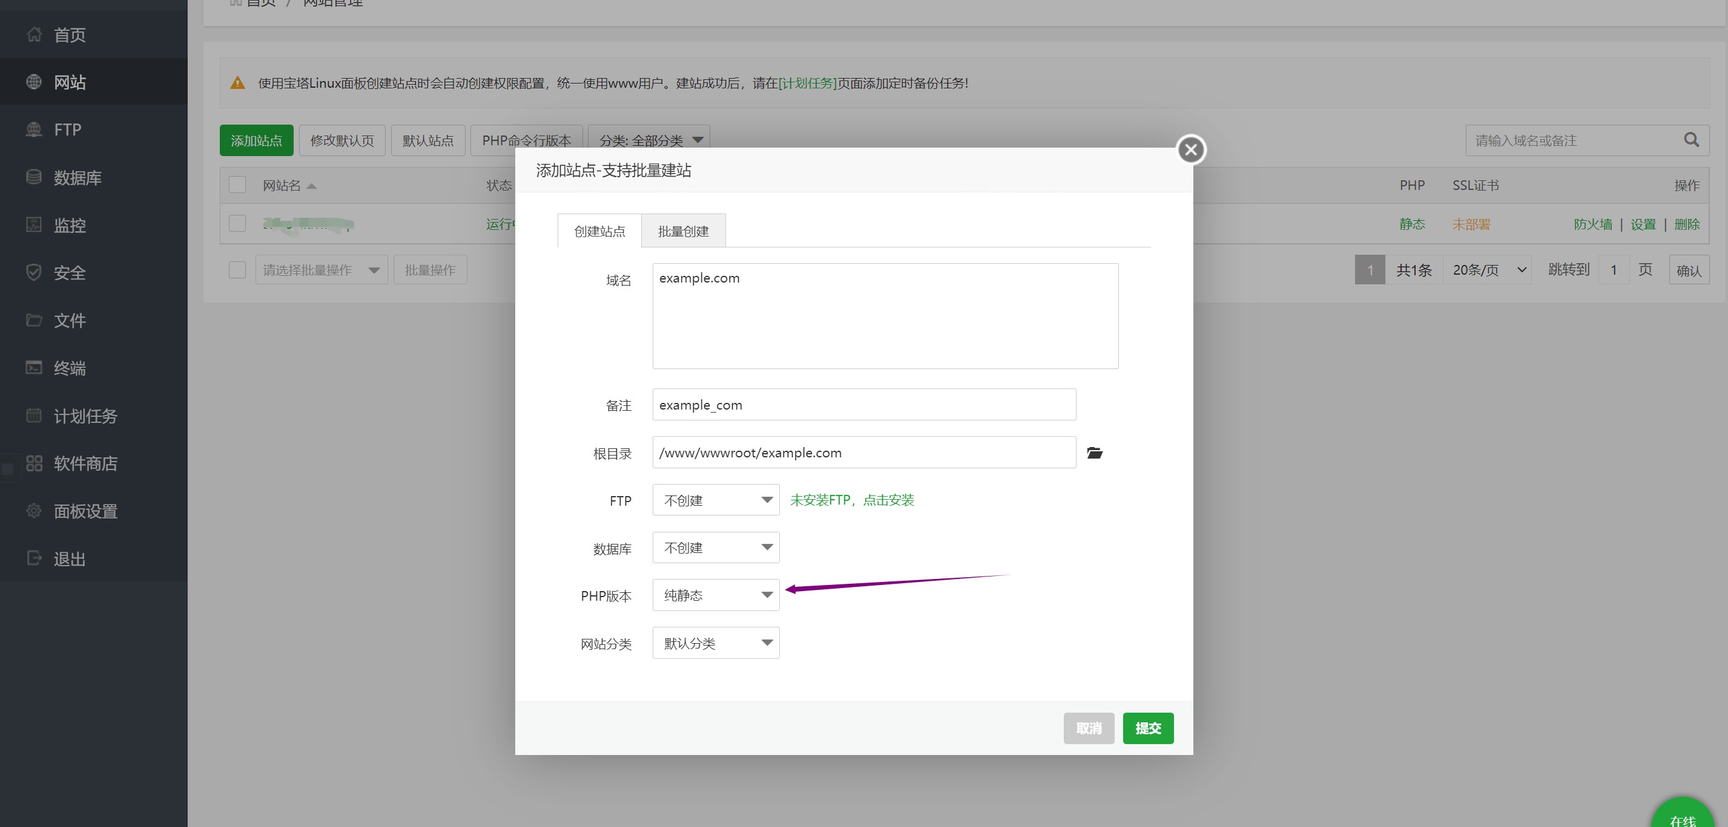Check the first website row checkbox

[237, 223]
